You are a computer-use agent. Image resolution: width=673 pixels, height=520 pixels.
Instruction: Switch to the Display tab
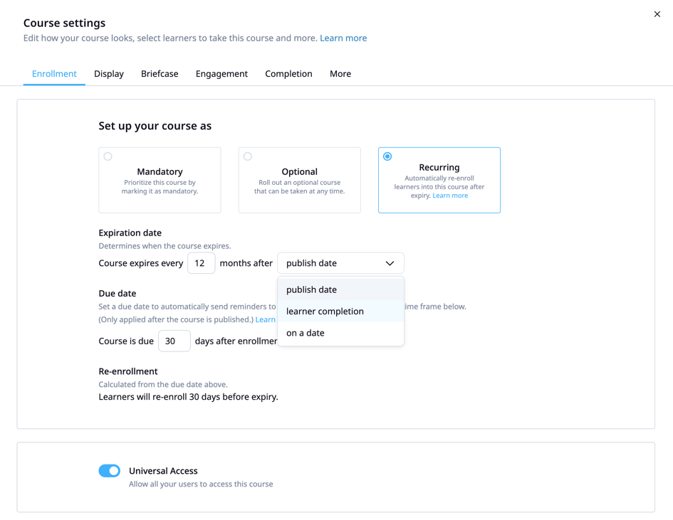(109, 74)
